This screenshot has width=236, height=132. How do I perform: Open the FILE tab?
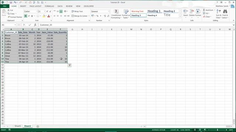click(x=5, y=6)
